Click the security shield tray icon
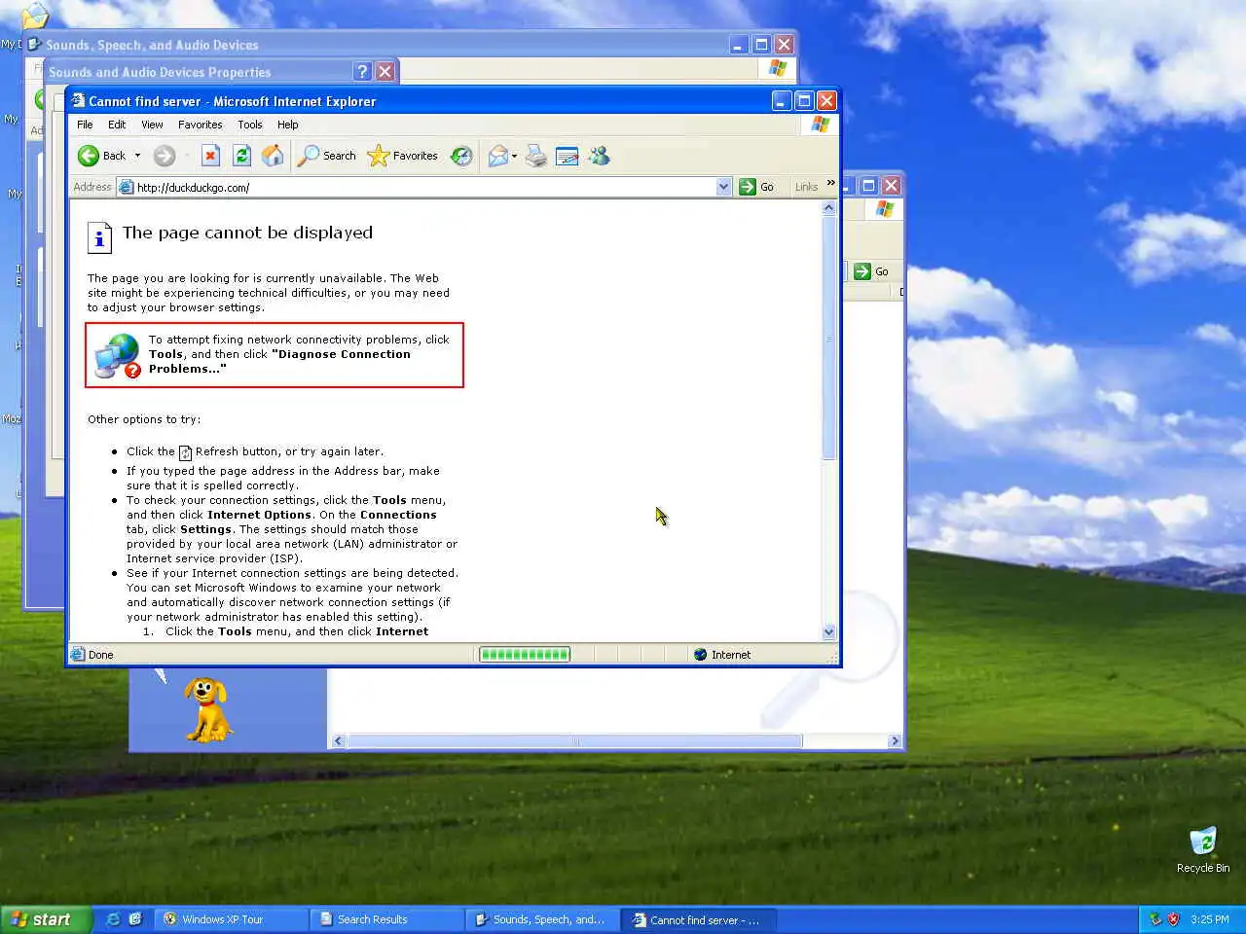Viewport: 1246px width, 934px height. (x=1173, y=918)
